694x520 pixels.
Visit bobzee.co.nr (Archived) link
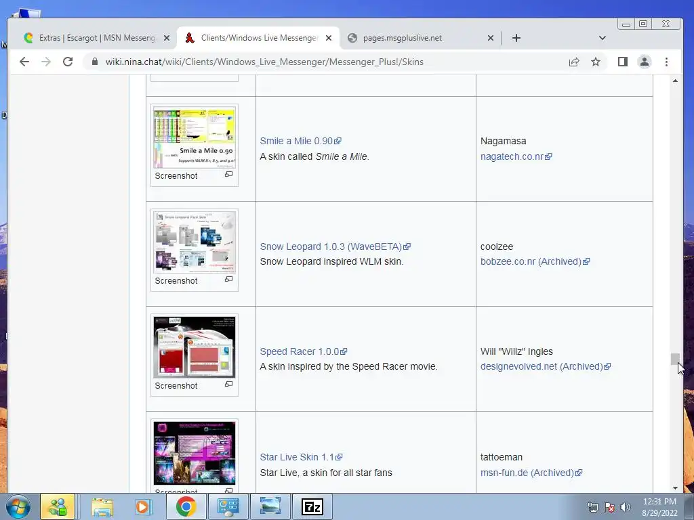coord(535,261)
